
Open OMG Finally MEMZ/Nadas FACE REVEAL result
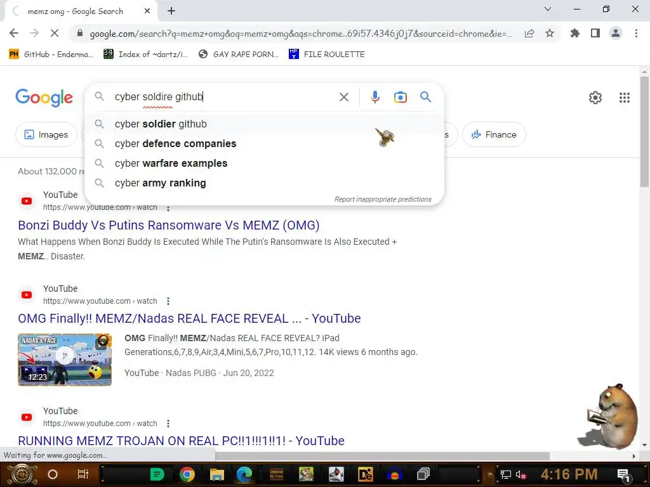click(189, 318)
